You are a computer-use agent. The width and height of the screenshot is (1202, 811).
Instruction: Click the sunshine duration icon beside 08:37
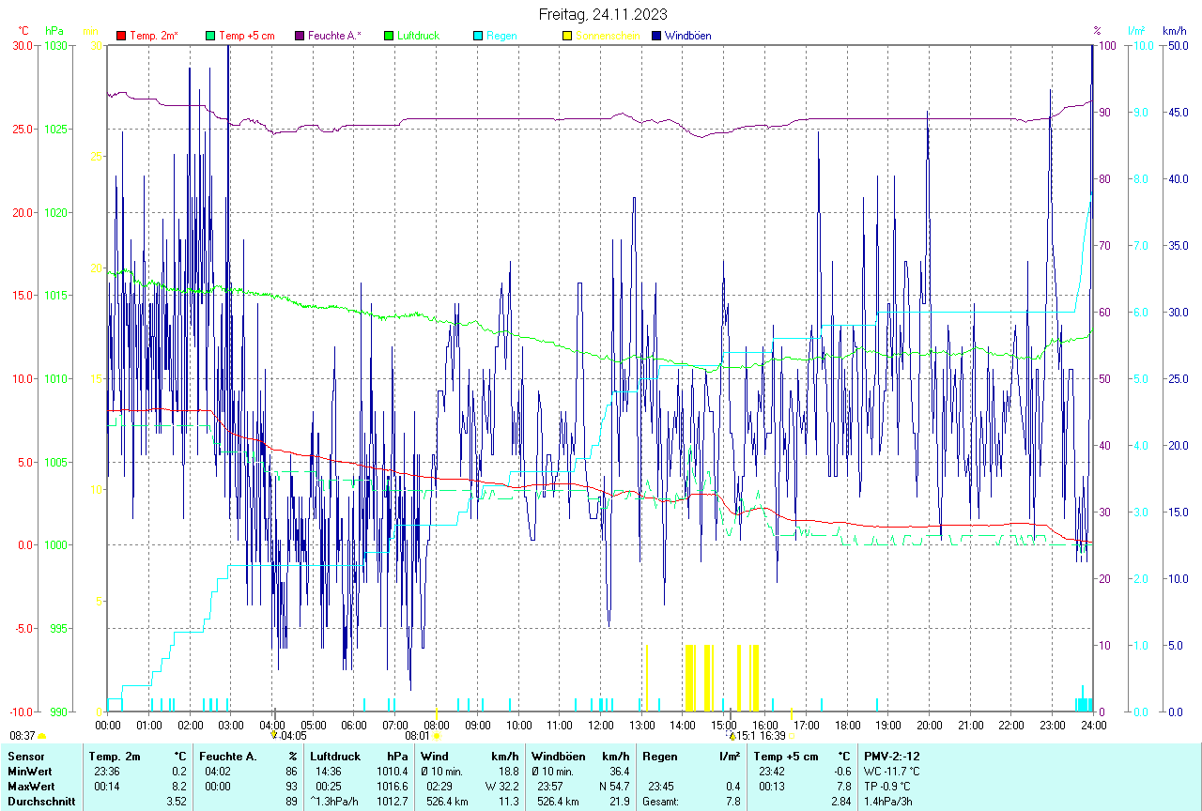point(42,736)
